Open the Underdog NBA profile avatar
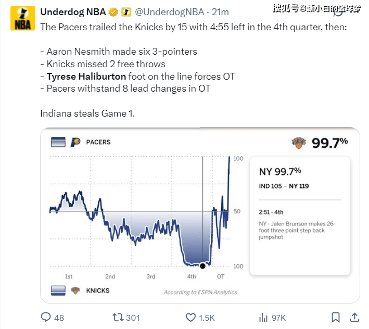The image size is (369, 329). click(x=22, y=18)
